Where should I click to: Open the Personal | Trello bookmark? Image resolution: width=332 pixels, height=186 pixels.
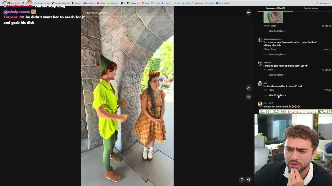click(x=223, y=3)
